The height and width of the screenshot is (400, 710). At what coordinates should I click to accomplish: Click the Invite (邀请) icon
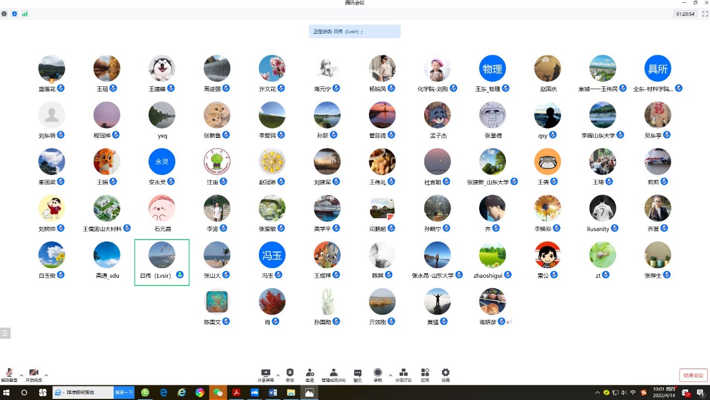click(x=309, y=373)
